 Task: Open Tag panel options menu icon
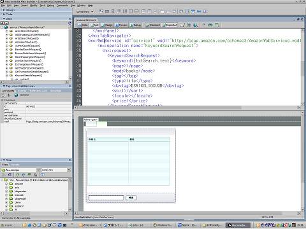70,86
